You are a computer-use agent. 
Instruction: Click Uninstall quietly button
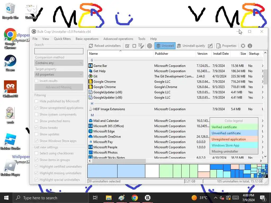tap(191, 46)
